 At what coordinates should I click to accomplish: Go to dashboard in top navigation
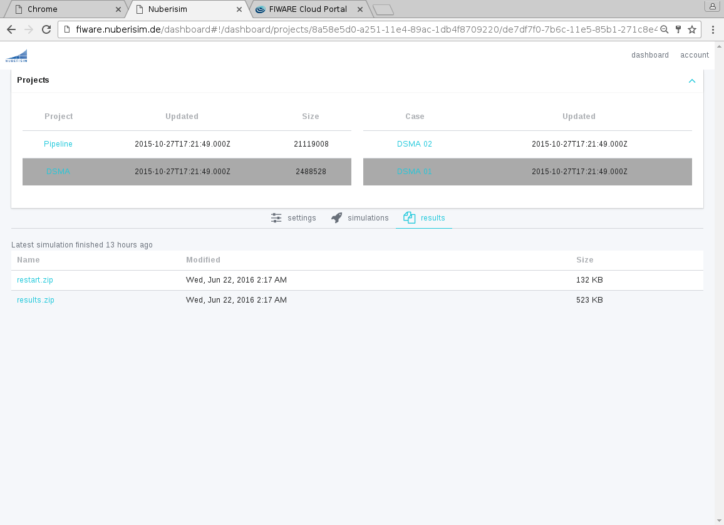pos(649,55)
